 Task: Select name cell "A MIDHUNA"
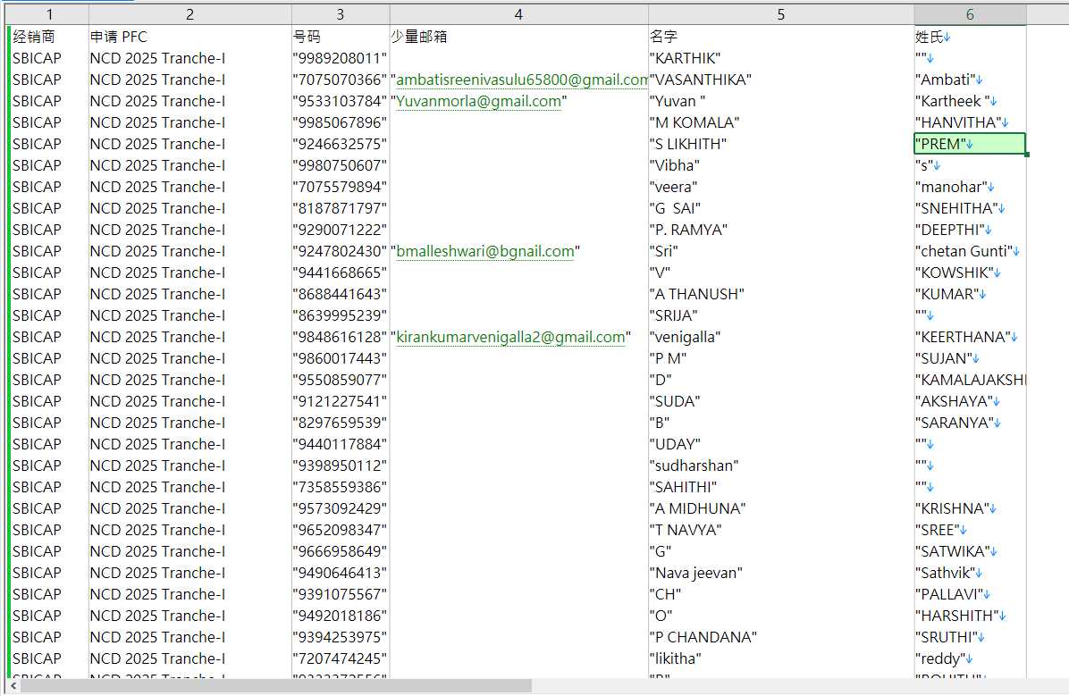pyautogui.click(x=780, y=508)
